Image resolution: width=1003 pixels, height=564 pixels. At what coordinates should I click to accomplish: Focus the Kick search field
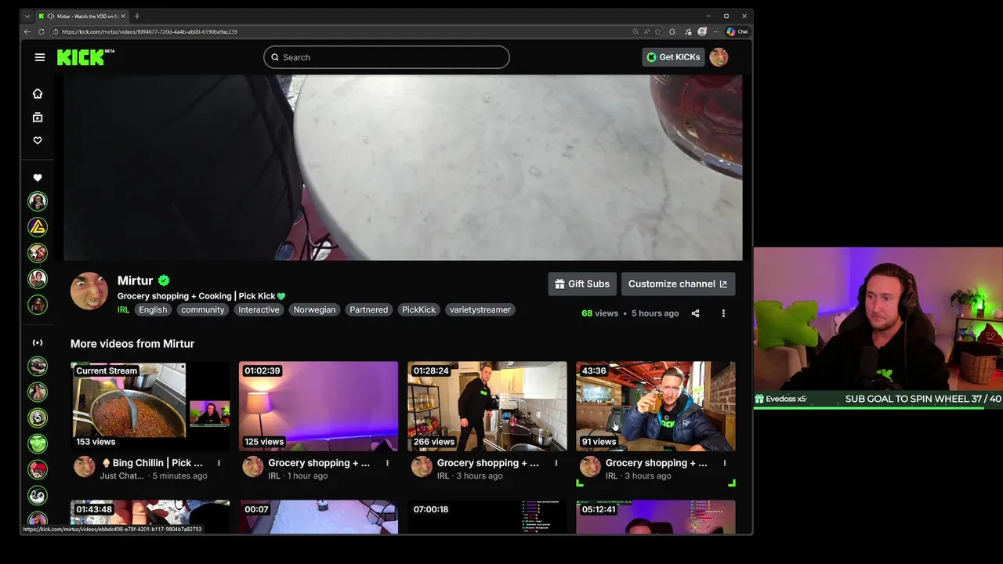pyautogui.click(x=386, y=57)
